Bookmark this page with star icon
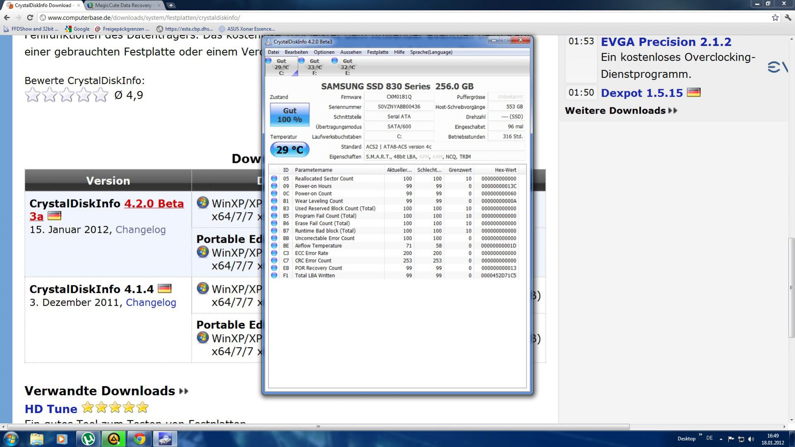This screenshot has height=447, width=795. (775, 17)
